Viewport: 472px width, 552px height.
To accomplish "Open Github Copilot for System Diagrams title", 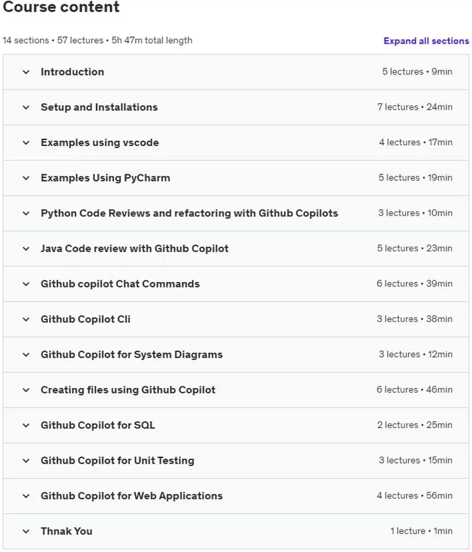I will 132,355.
